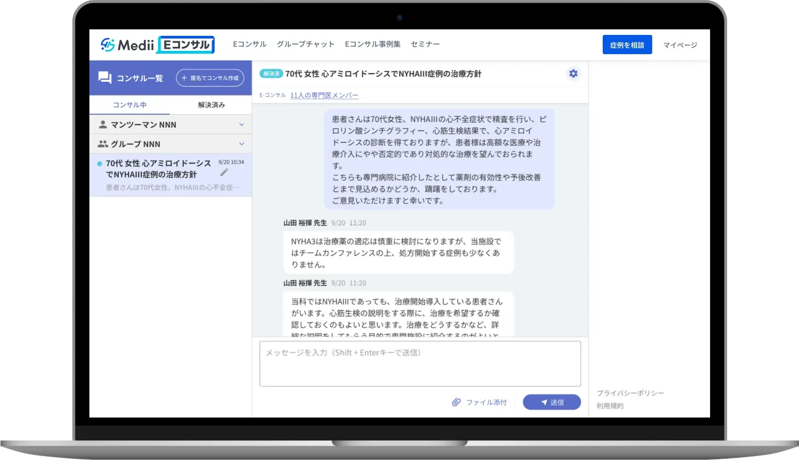Go to マイページ
The image size is (799, 460).
(680, 45)
